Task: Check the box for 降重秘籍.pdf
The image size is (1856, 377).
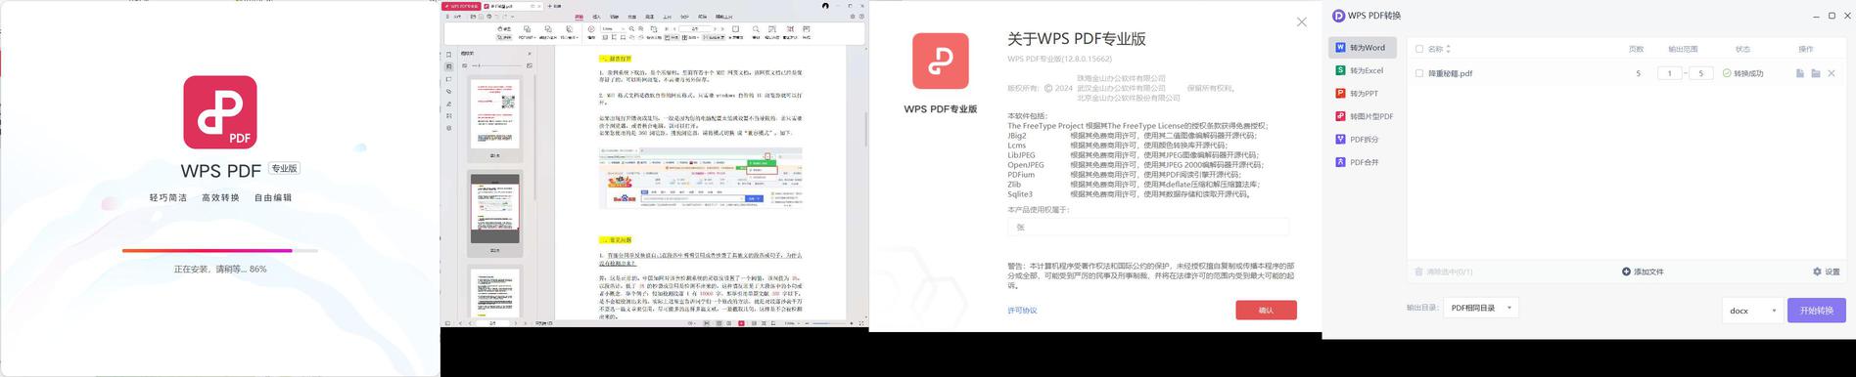Action: click(x=1419, y=73)
